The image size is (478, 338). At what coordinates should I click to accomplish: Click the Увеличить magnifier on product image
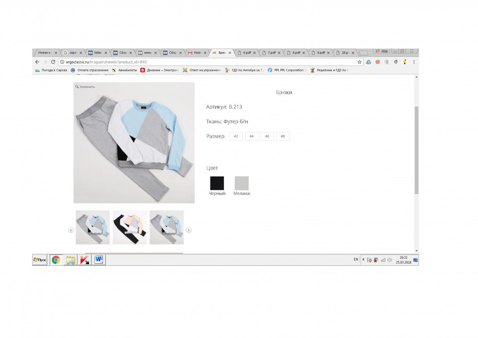tap(85, 87)
